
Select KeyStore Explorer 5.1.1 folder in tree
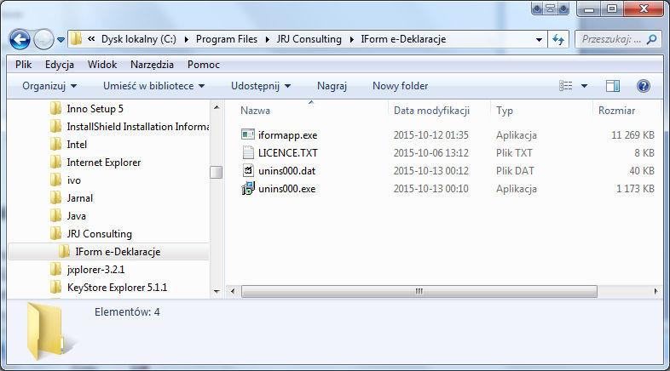117,288
